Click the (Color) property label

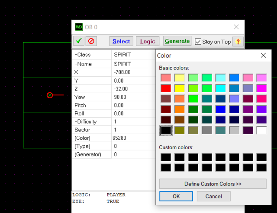[82, 138]
